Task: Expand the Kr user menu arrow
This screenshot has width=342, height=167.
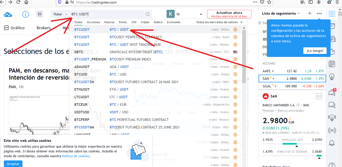Action: tap(201, 14)
